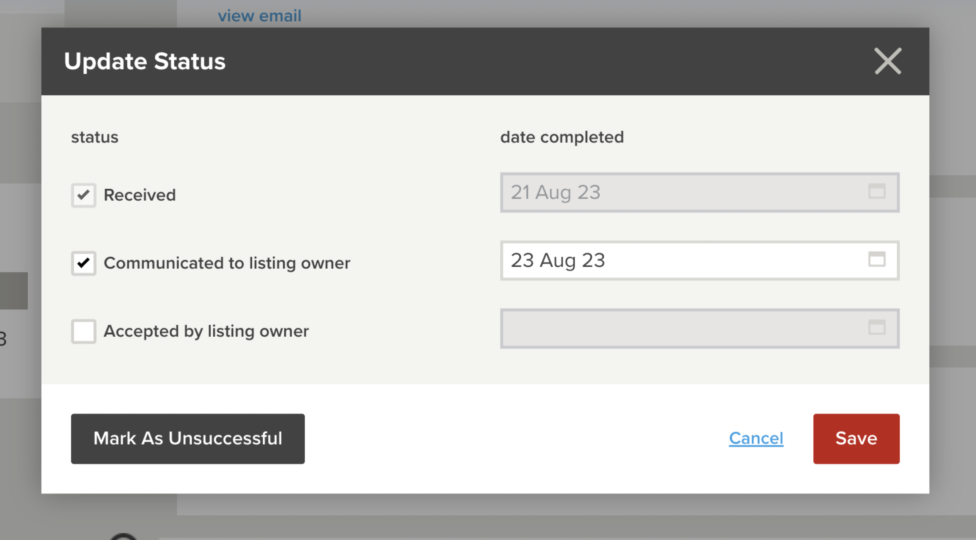Click the Cancel link
976x540 pixels.
coord(756,438)
